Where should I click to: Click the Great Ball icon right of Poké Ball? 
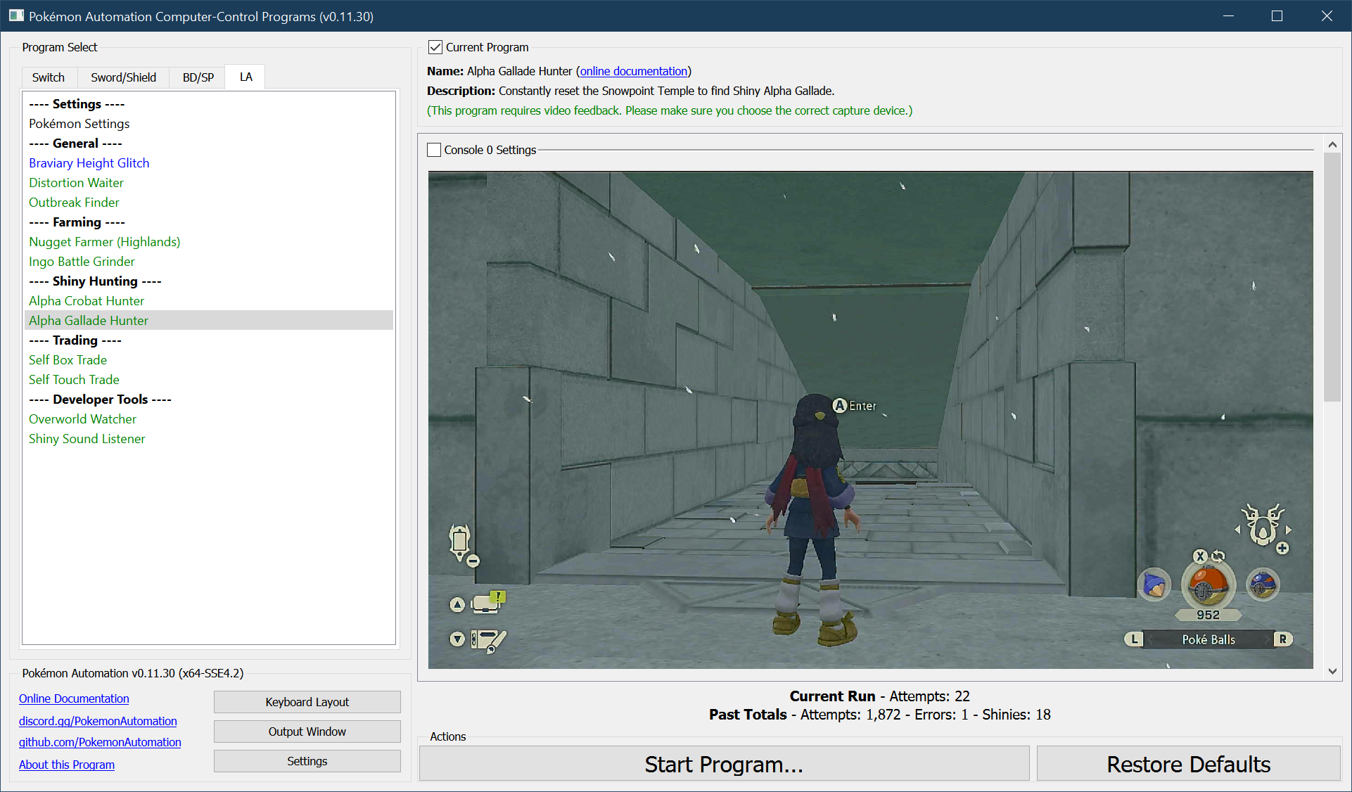tap(1263, 585)
